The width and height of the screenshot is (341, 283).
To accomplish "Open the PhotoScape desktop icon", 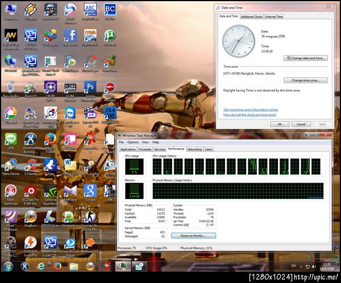I will point(90,64).
